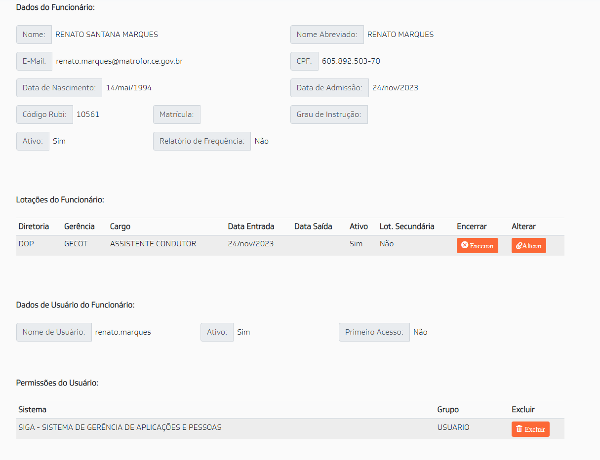Click the trash icon inside Excluir
This screenshot has height=460, width=600.
coord(519,428)
